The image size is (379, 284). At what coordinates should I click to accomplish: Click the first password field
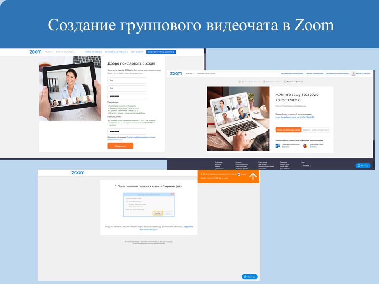(127, 96)
